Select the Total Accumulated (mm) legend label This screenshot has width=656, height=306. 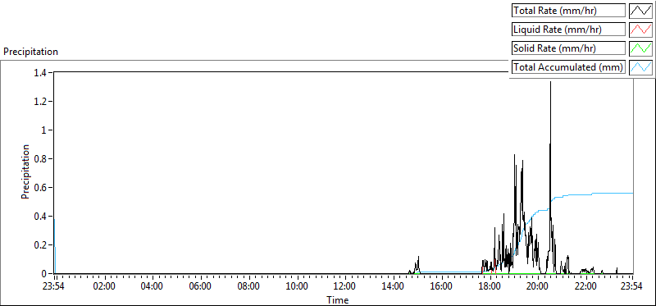[x=568, y=67]
